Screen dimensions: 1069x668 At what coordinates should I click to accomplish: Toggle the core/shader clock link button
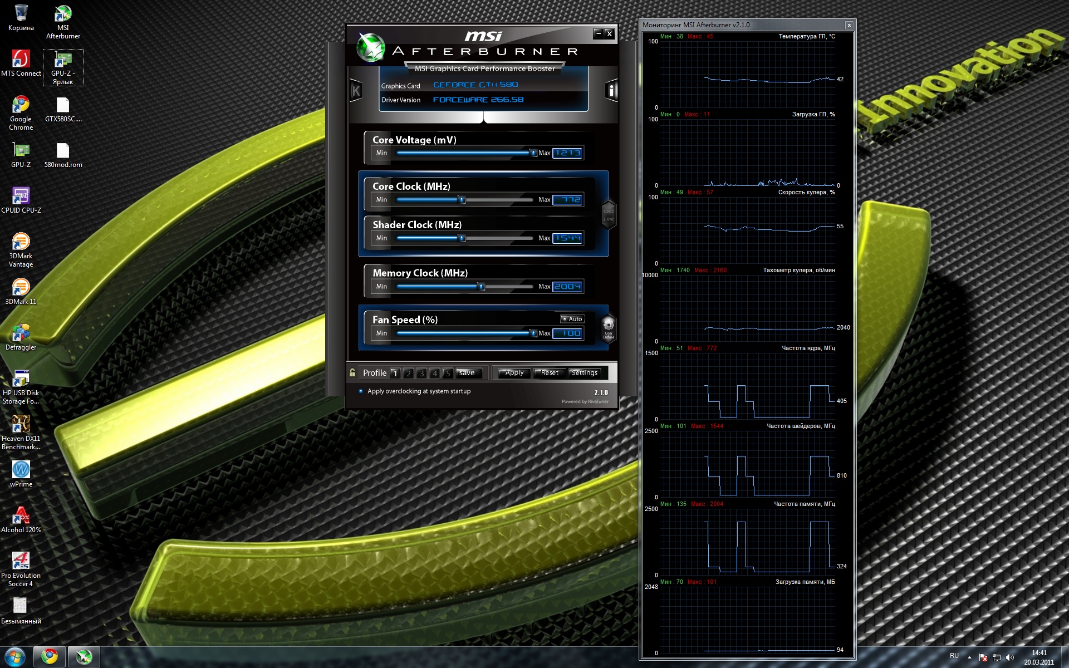tap(609, 214)
